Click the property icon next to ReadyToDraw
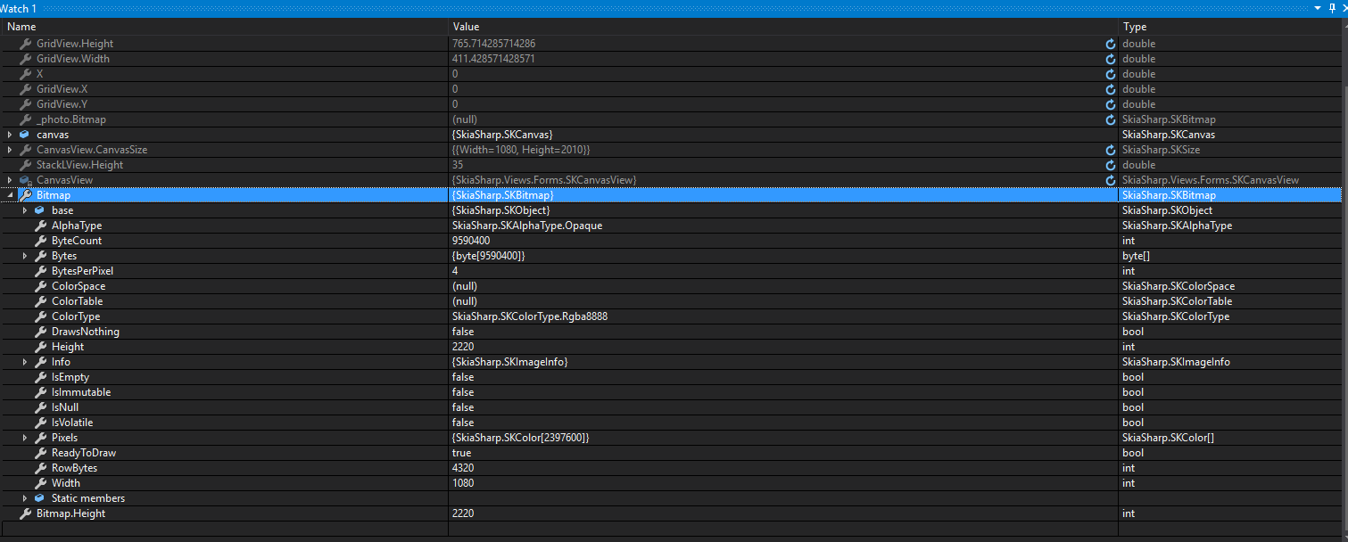1348x542 pixels. [40, 453]
